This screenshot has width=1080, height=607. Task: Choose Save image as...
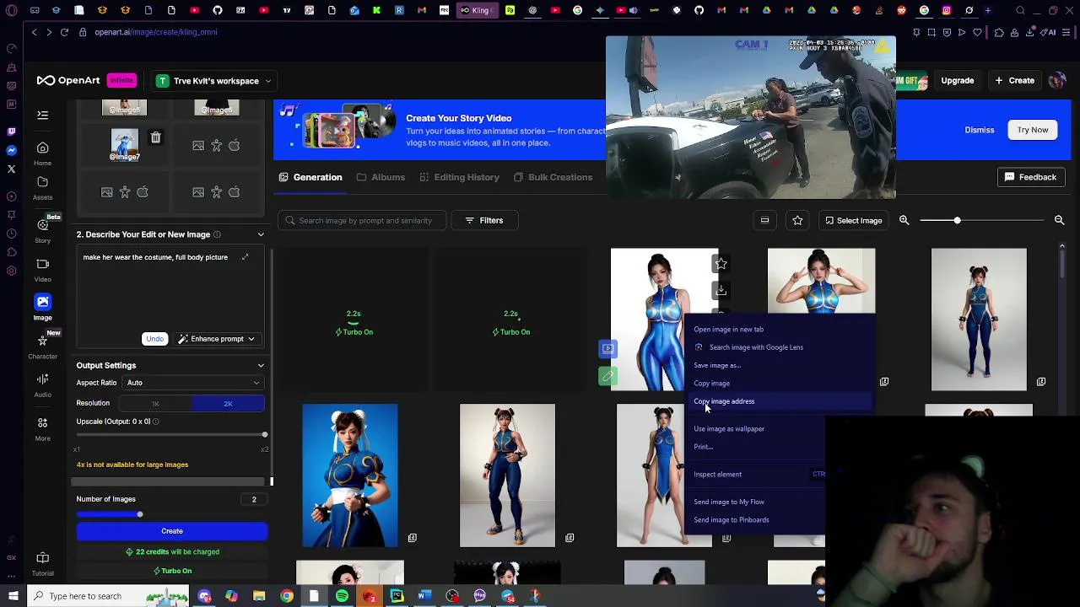(x=717, y=365)
